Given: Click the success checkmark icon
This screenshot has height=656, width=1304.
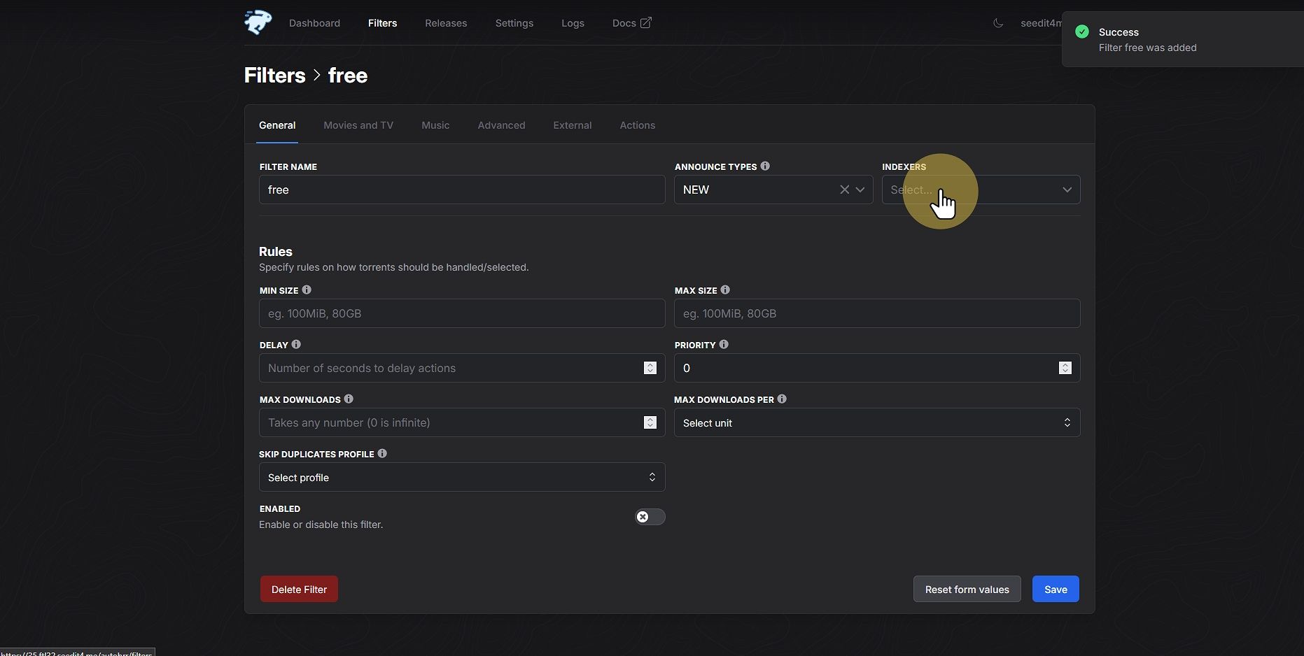Looking at the screenshot, I should click(x=1082, y=31).
